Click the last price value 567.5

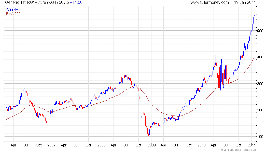64,3
